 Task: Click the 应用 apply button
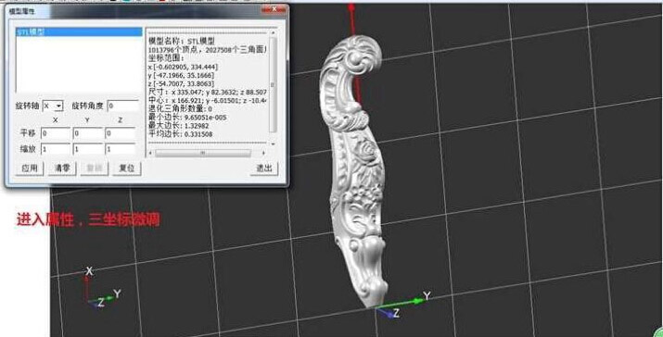pyautogui.click(x=30, y=168)
